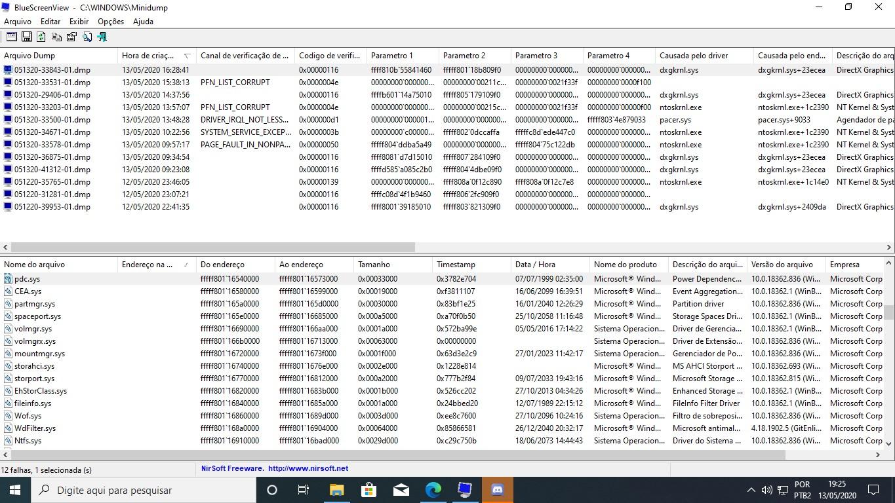Click the volmgr.sys driver icon
This screenshot has width=895, height=503.
(8, 329)
